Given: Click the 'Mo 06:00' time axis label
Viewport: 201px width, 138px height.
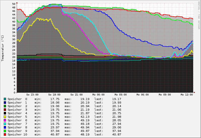Looking at the screenshot, I should coord(142,94).
